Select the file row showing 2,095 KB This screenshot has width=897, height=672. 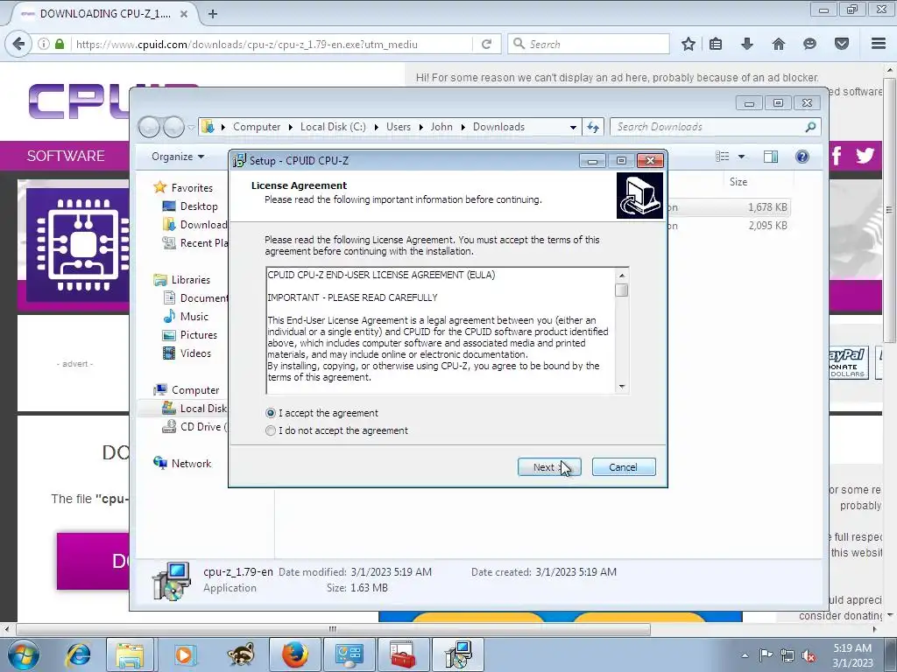pos(730,226)
